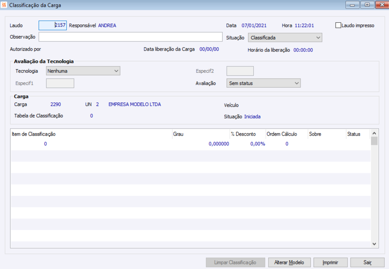Click the Carga Situação value Iniciada
The height and width of the screenshot is (269, 389).
252,117
